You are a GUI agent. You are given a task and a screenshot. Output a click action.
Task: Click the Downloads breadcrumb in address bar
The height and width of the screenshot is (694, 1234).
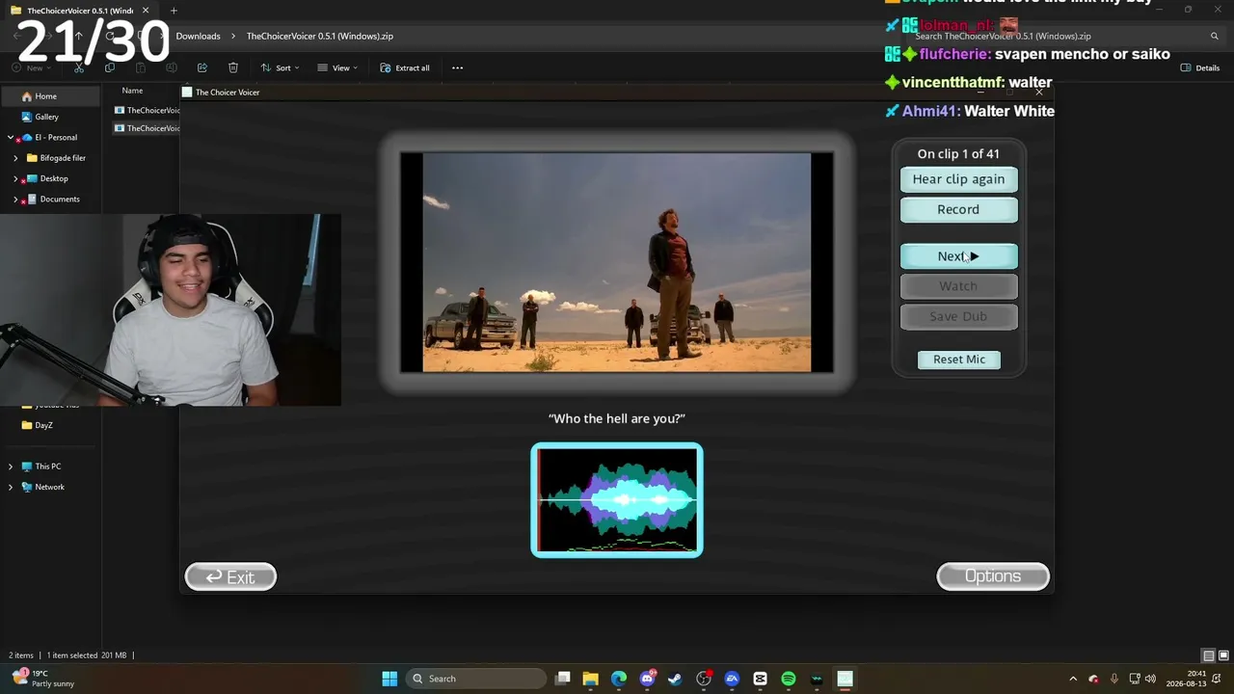coord(198,36)
